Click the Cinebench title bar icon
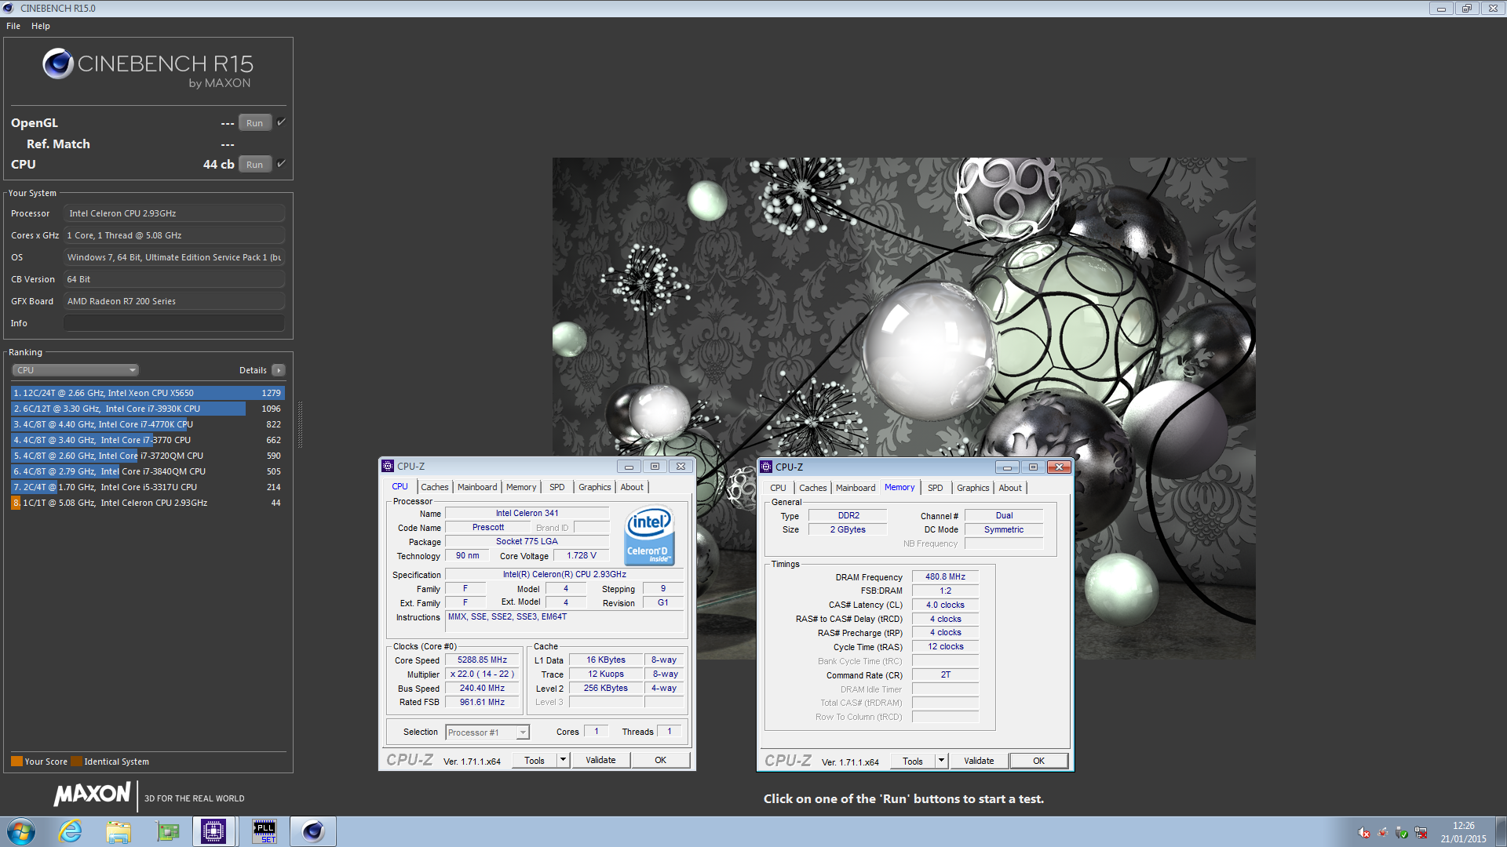 (x=9, y=8)
